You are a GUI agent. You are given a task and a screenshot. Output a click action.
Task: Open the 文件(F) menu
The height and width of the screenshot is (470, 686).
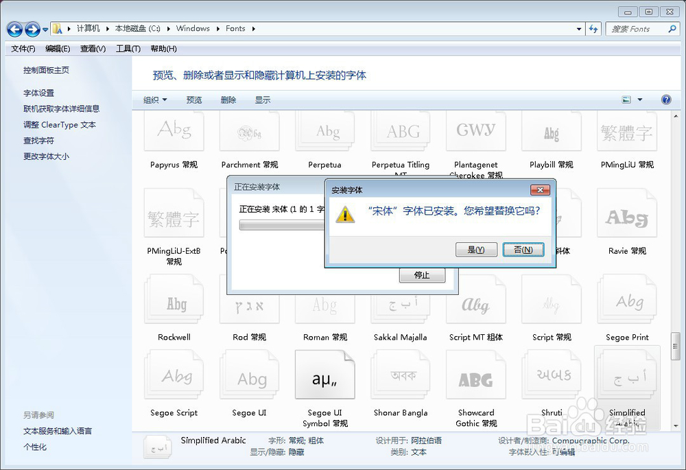click(23, 49)
